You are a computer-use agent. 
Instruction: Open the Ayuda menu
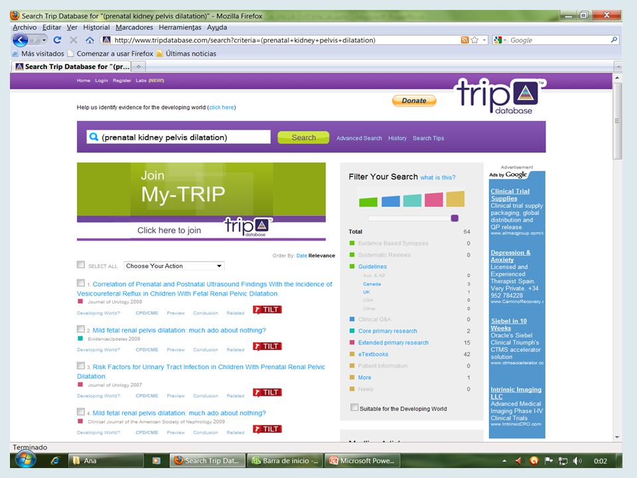point(217,27)
